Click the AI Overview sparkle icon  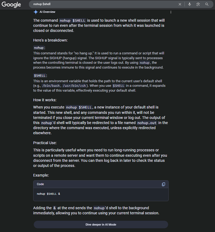(x=35, y=12)
